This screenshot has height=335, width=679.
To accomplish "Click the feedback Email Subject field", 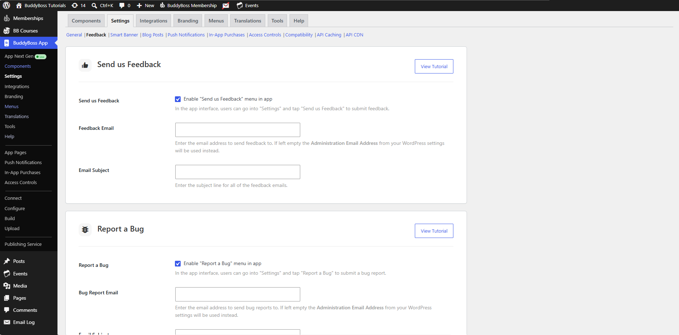I will tap(238, 172).
